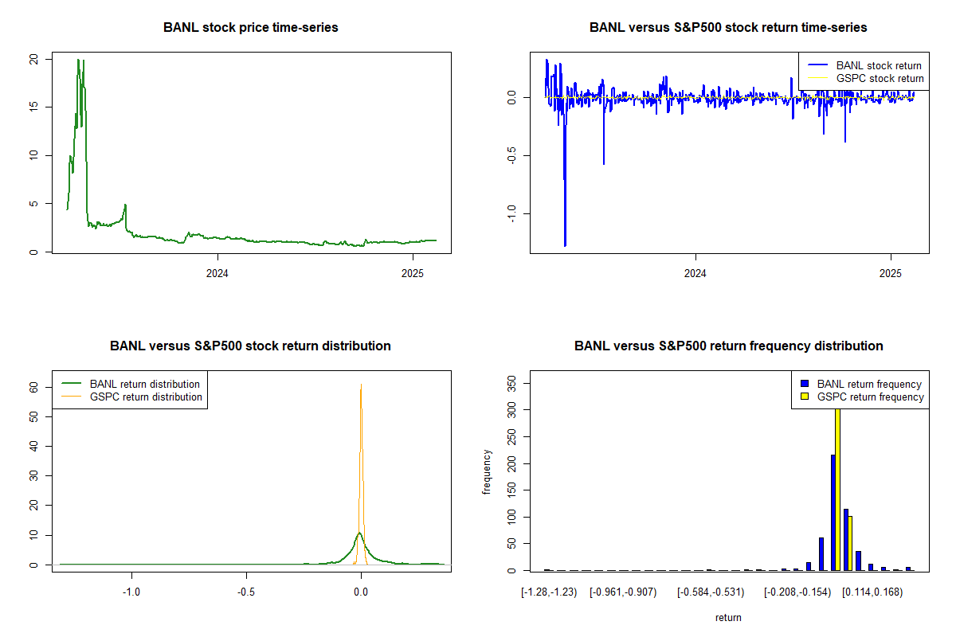This screenshot has height=637, width=956.
Task: Select 'BANL return distribution' legend entry
Action: pyautogui.click(x=144, y=384)
